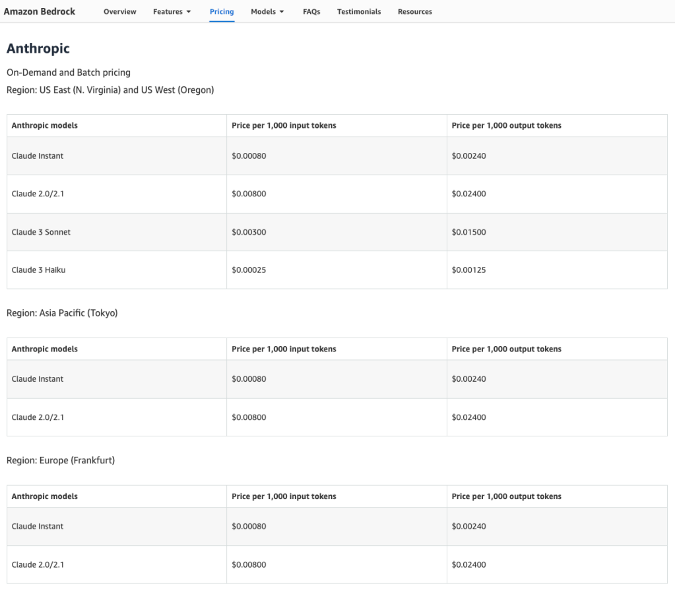
Task: Click Claude 3 Haiku input price cell
Action: (x=249, y=270)
